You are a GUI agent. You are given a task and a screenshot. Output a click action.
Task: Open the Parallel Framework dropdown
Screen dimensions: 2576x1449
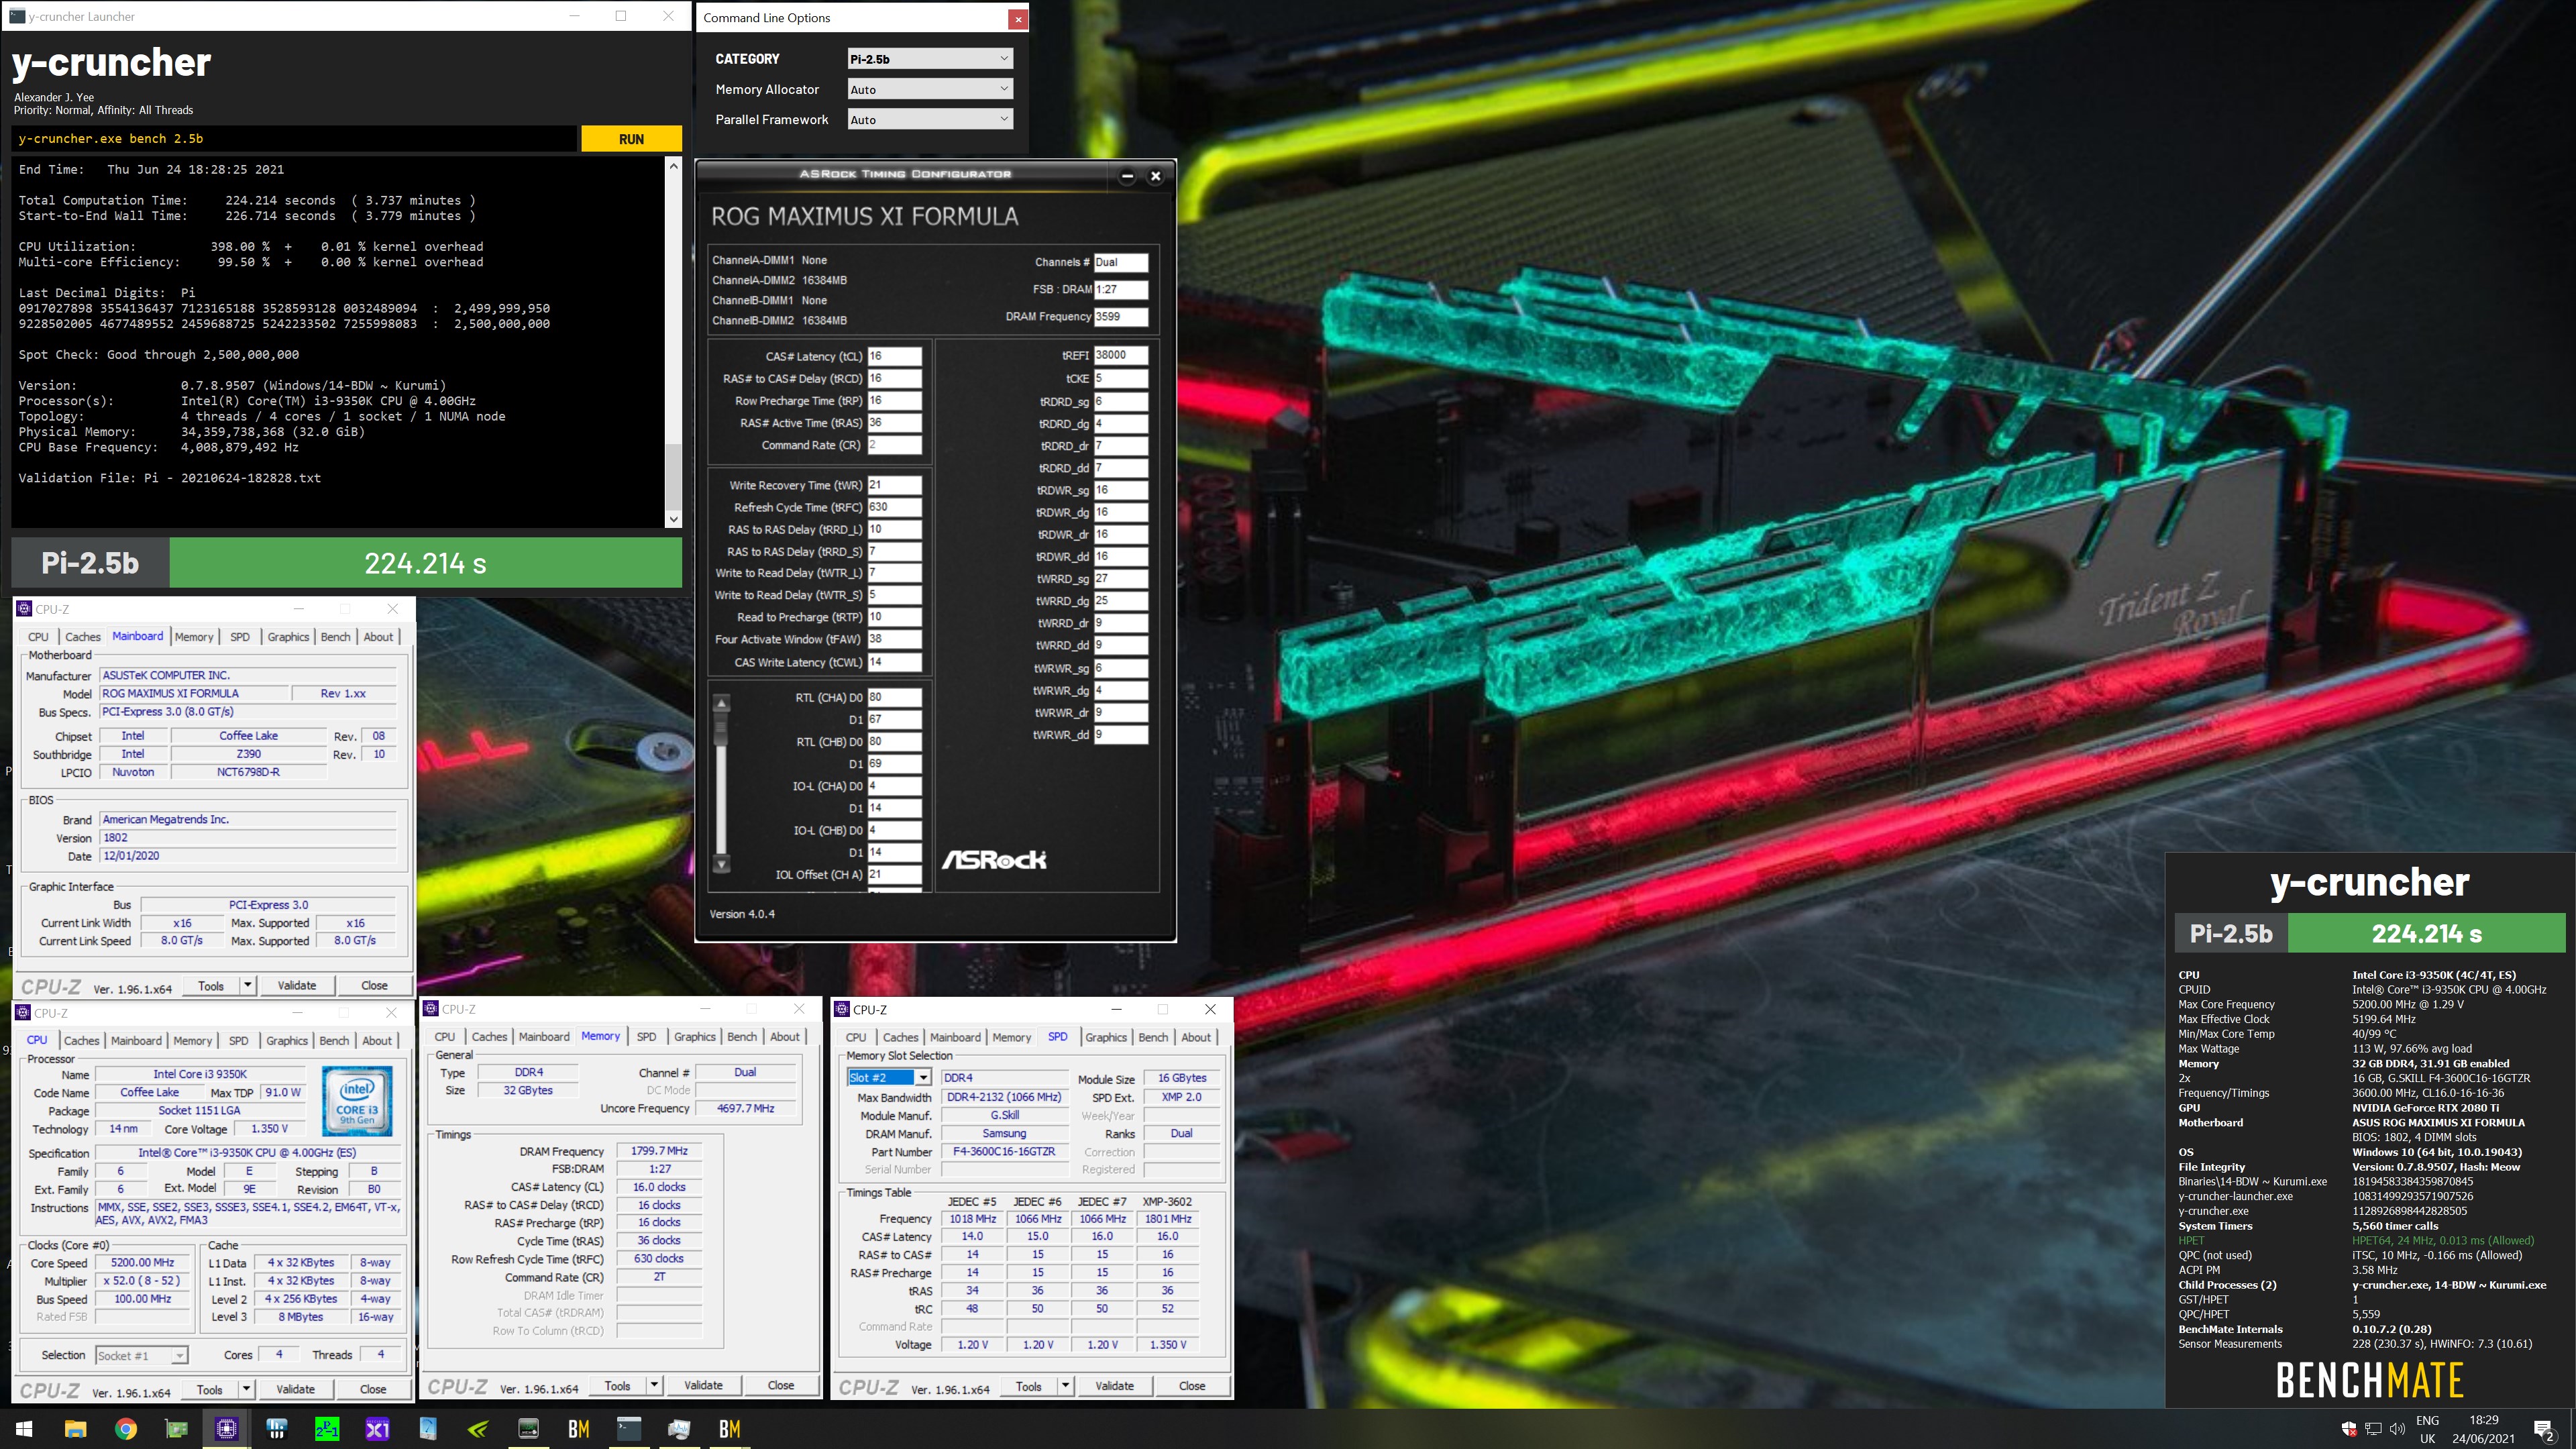(x=929, y=119)
